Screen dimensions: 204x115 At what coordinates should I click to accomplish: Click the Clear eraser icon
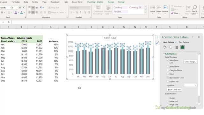click(x=172, y=13)
